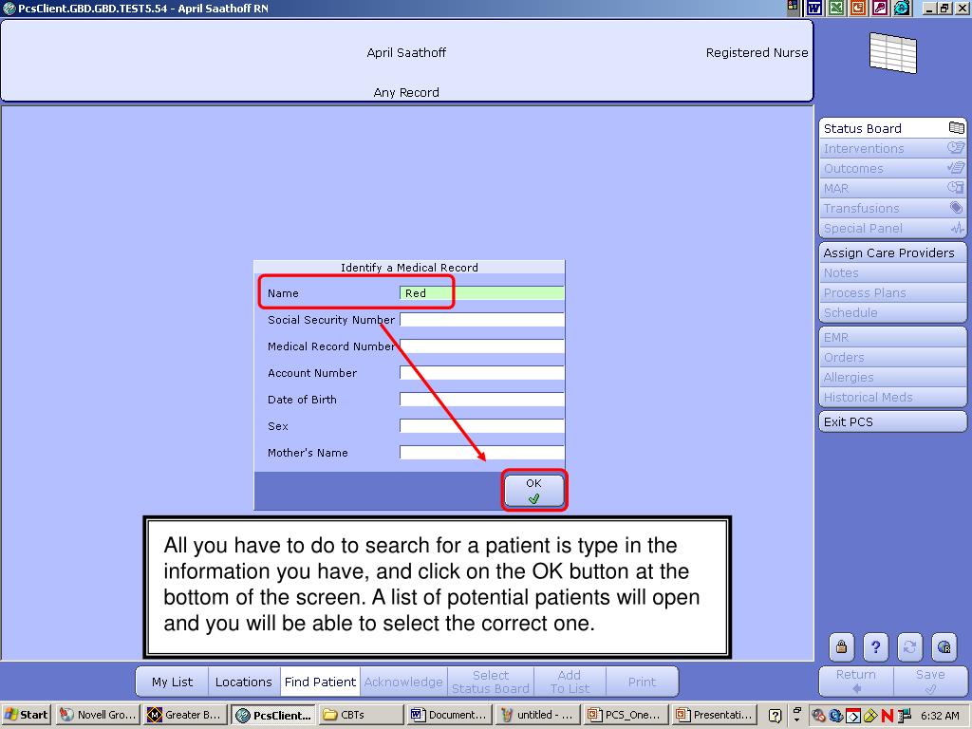Open Outcomes in the side panel

[892, 168]
